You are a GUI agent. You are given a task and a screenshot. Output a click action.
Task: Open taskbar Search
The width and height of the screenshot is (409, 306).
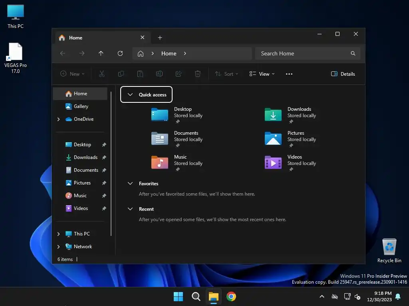(x=196, y=296)
